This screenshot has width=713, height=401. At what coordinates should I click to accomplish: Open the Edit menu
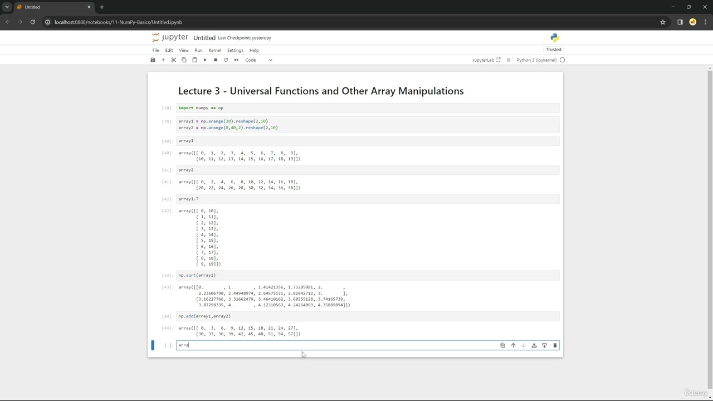(x=169, y=50)
